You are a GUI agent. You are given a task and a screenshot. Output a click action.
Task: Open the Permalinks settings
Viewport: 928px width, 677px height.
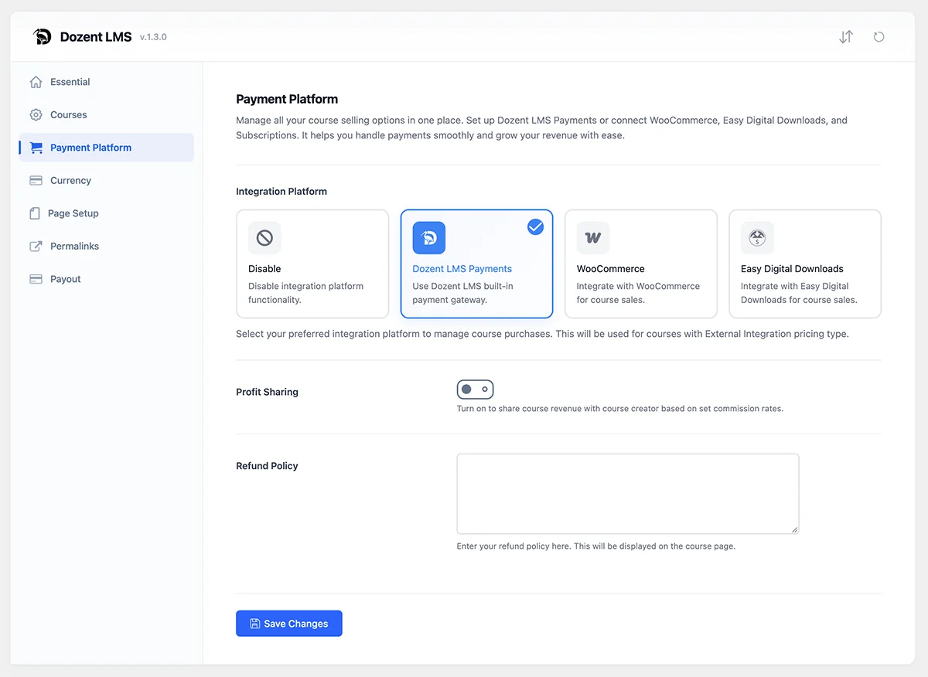point(107,246)
